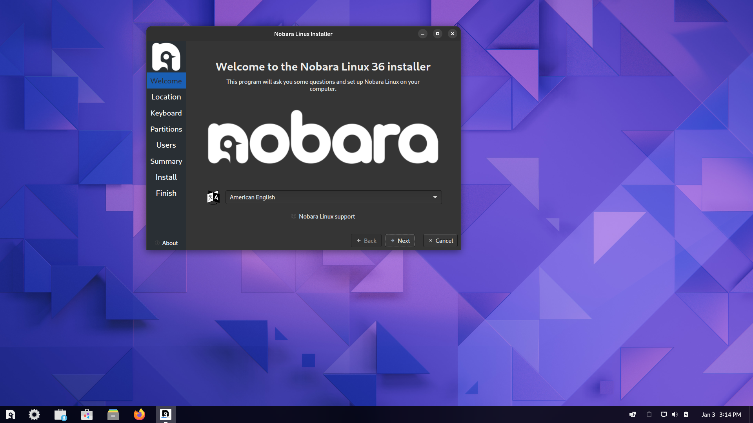This screenshot has width=753, height=423.
Task: Select the Partitions step in sidebar
Action: [166, 129]
